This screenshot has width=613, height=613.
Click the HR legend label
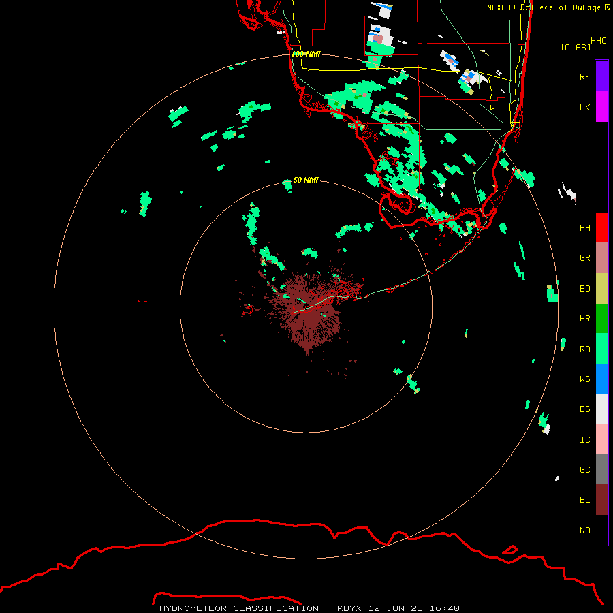point(584,319)
